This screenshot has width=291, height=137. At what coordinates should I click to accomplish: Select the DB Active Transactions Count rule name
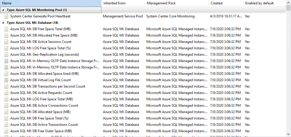pyautogui.click(x=44, y=124)
